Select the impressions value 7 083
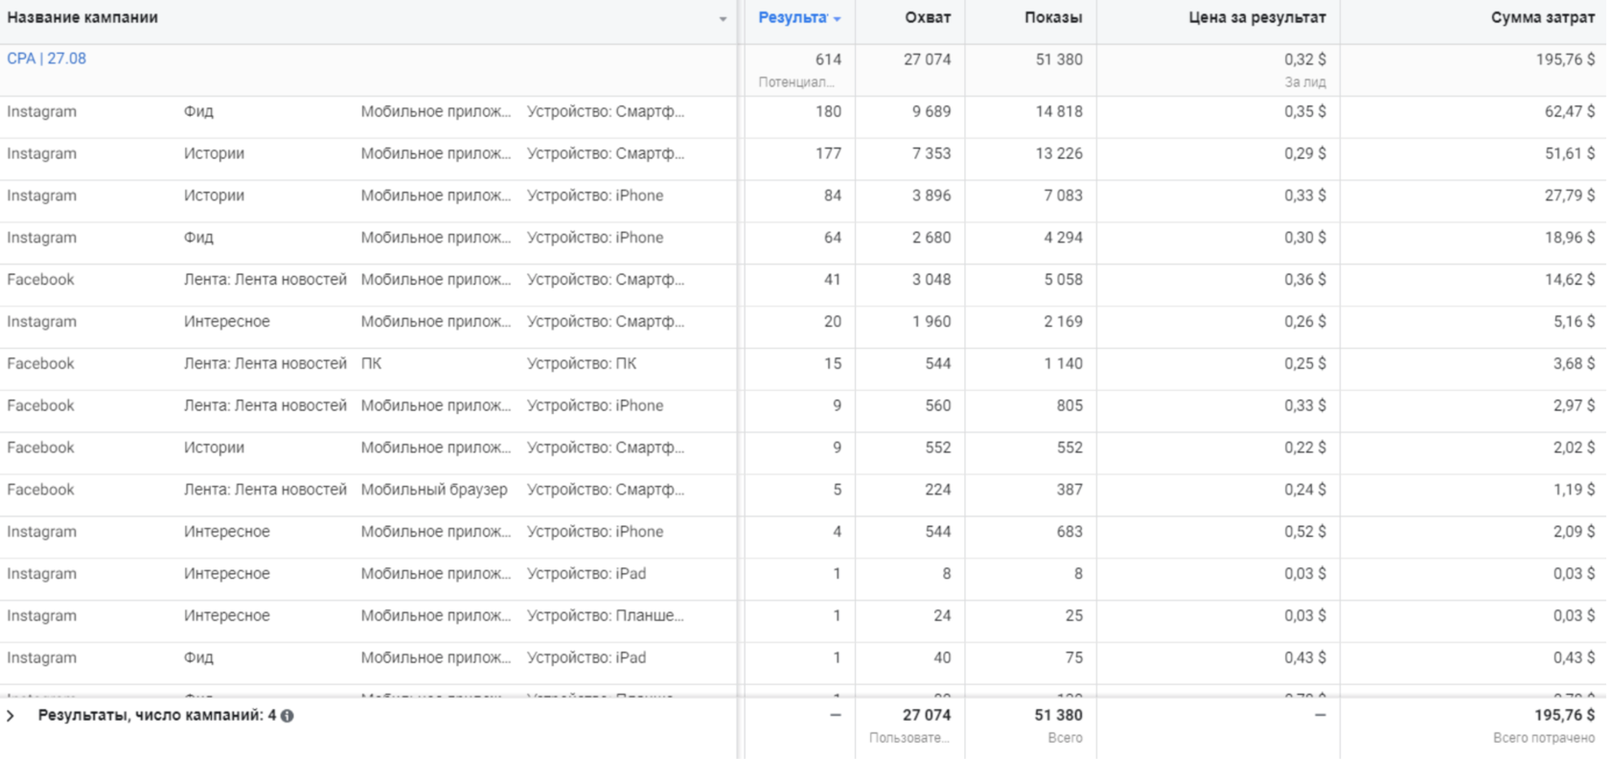 [x=1063, y=195]
